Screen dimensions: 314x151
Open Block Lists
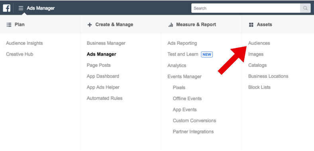pos(259,87)
